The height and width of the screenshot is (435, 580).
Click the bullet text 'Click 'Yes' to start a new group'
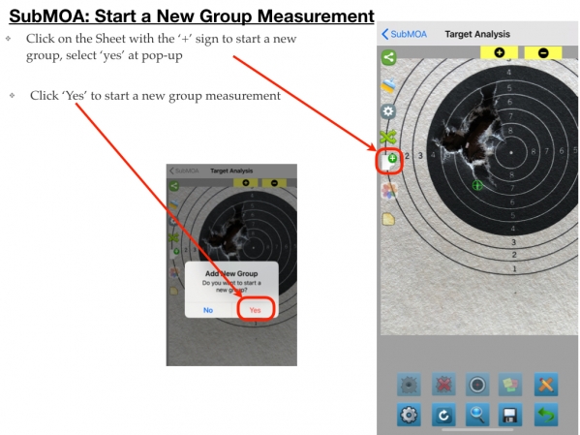click(x=155, y=96)
